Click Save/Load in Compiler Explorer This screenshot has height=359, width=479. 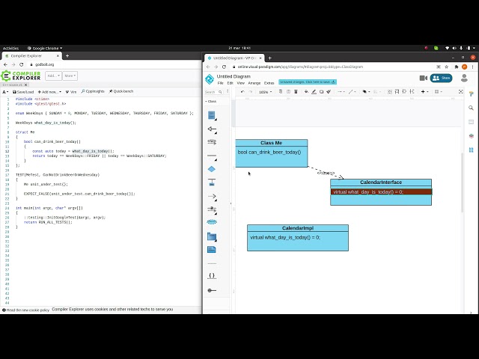(x=23, y=91)
